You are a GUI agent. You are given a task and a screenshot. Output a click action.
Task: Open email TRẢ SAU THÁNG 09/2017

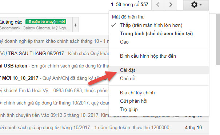(x=54, y=53)
